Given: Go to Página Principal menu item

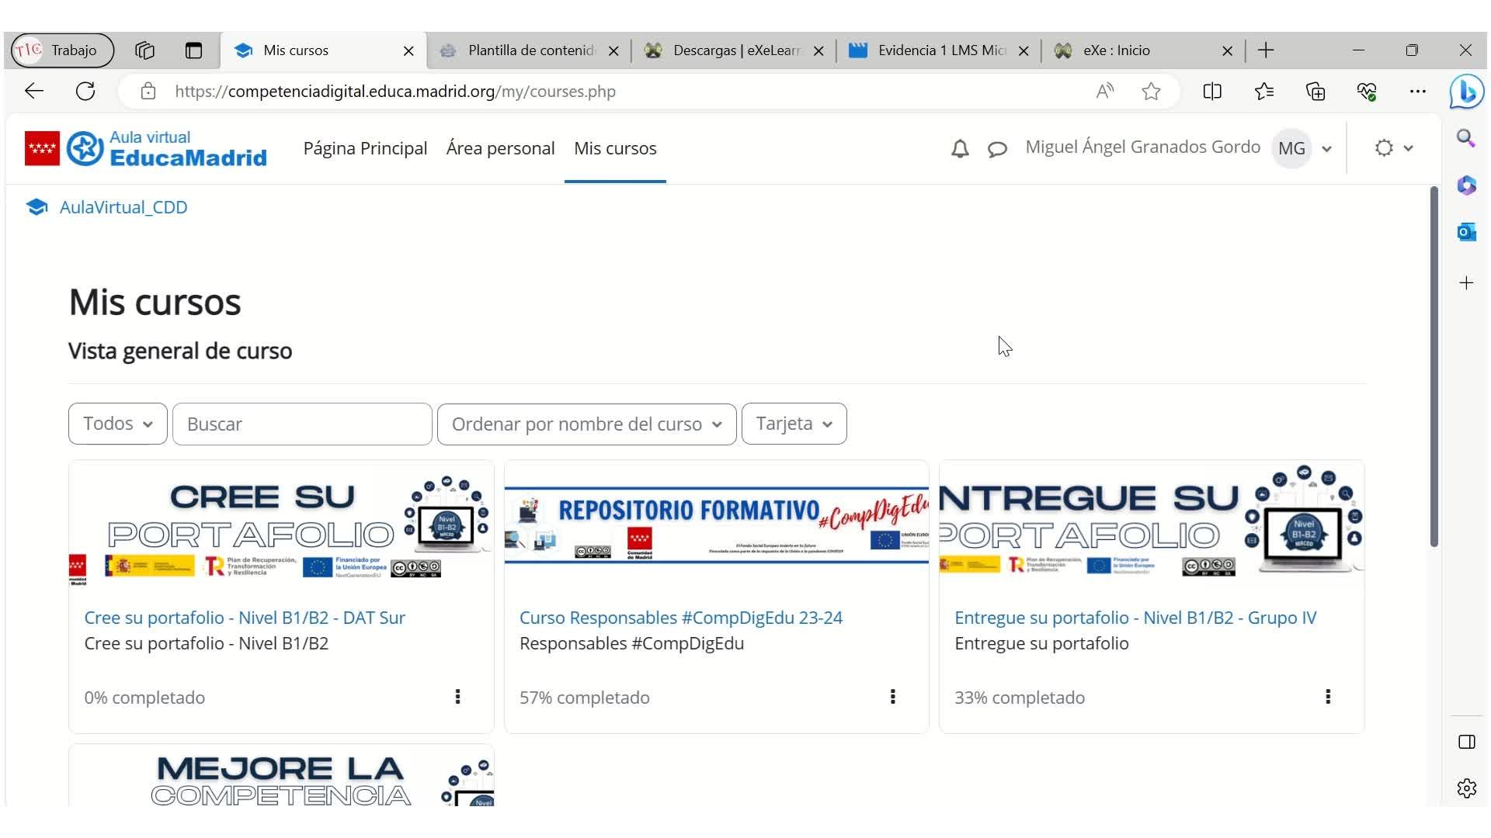Looking at the screenshot, I should (365, 148).
